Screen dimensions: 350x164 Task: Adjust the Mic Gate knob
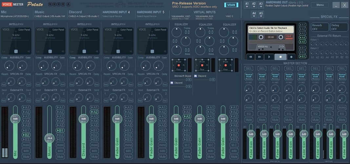(x=22, y=66)
